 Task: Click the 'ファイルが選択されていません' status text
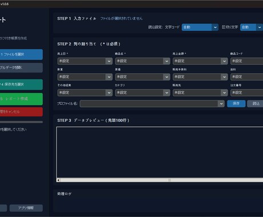point(121,18)
